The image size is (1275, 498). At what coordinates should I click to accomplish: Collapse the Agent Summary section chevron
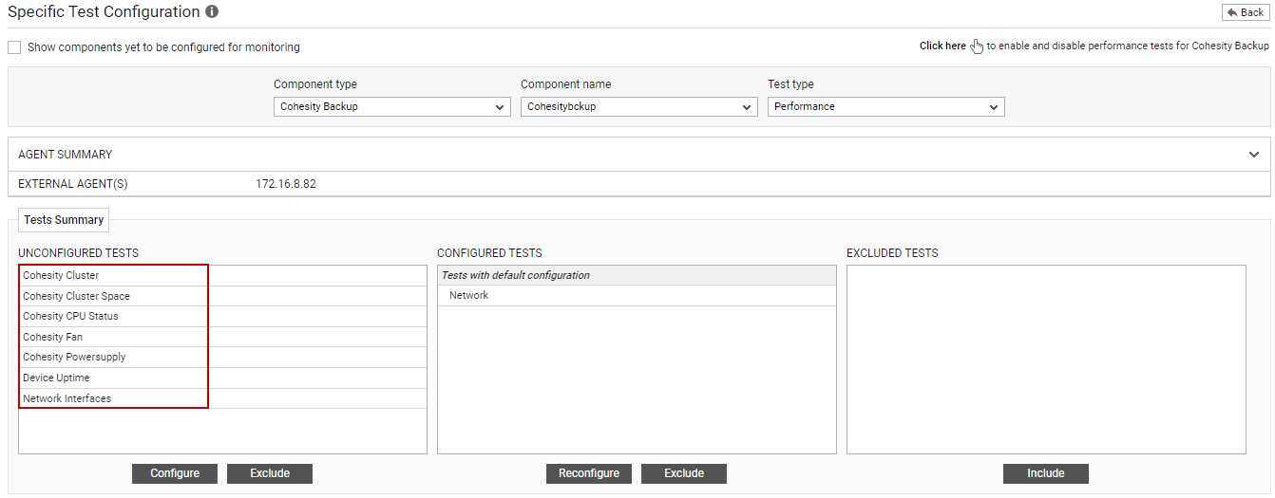pos(1254,155)
